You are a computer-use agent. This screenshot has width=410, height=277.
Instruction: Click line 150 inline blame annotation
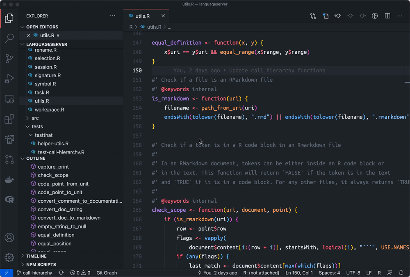[249, 71]
